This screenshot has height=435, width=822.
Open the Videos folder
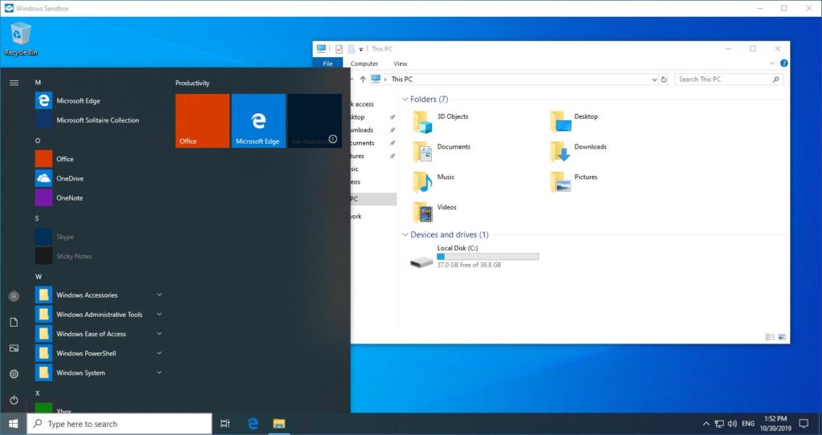pos(434,212)
